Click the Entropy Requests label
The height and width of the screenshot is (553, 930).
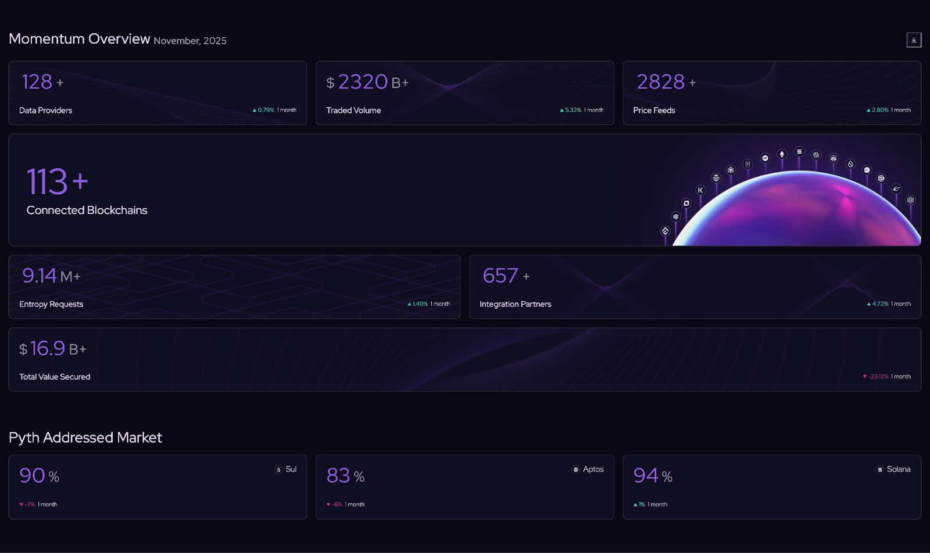point(51,304)
